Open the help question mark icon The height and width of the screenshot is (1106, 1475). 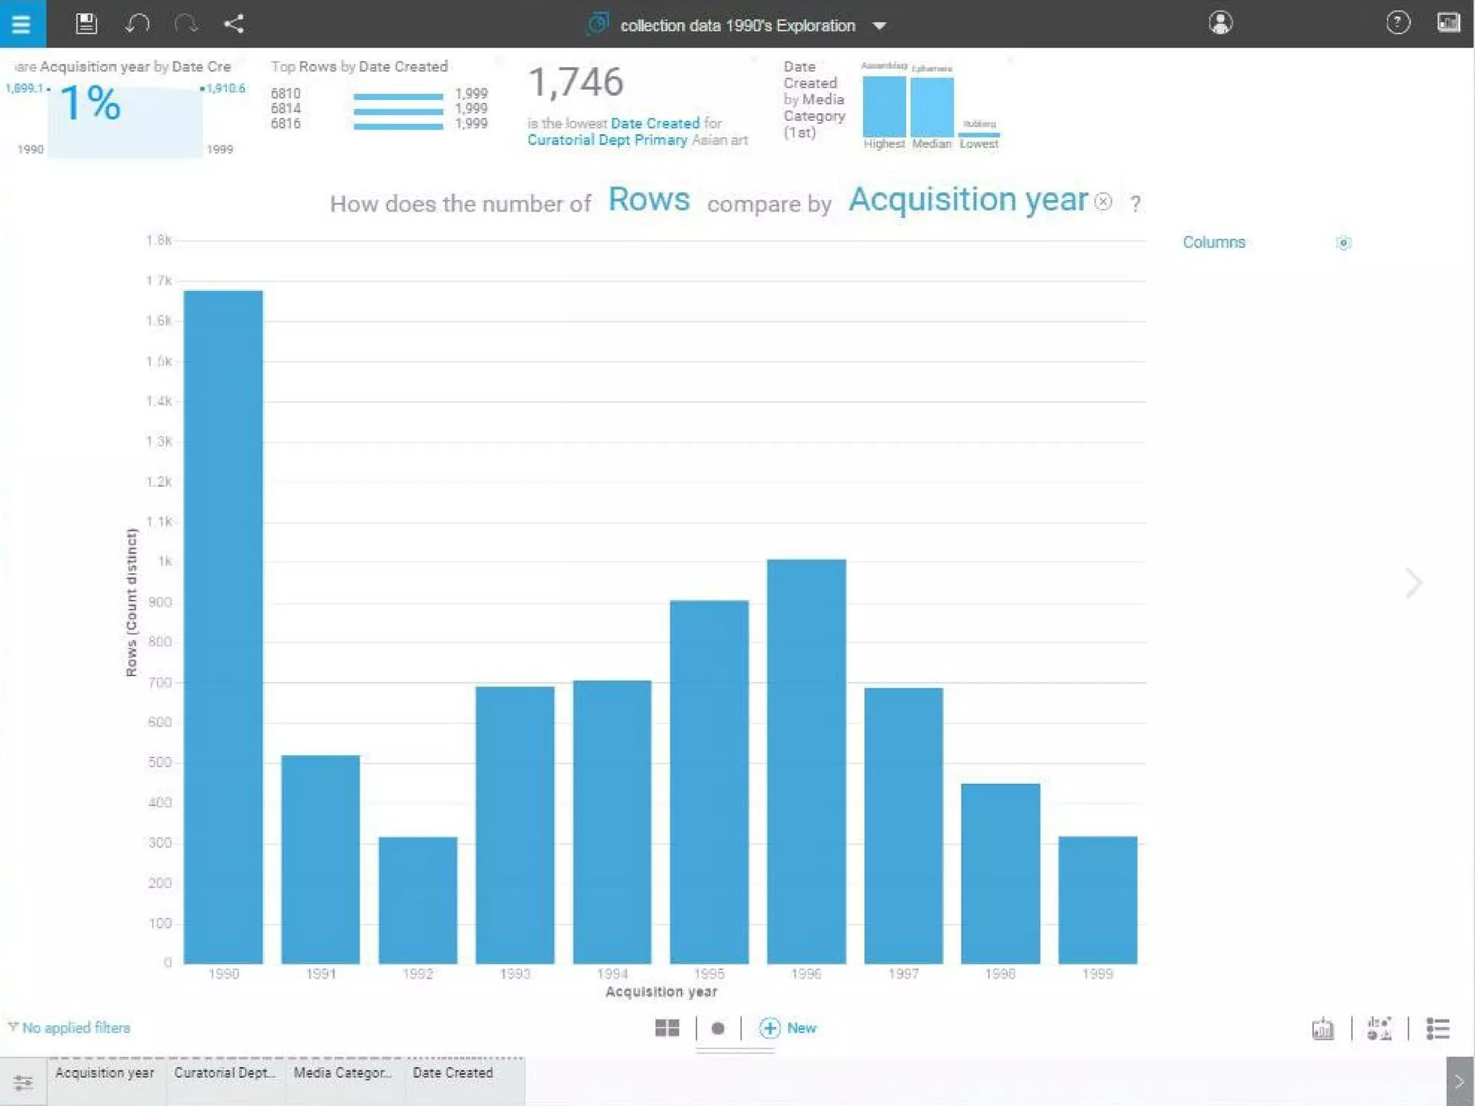[1397, 23]
